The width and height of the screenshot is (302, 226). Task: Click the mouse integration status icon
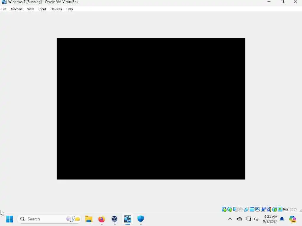[275, 209]
